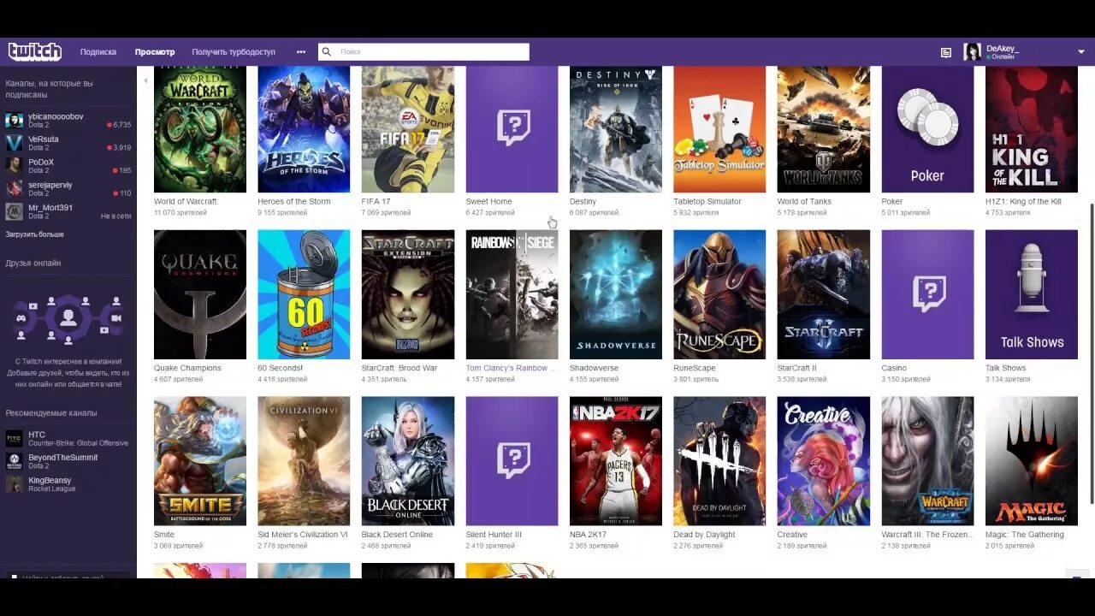Open 60 Seconds! game cover

click(x=304, y=294)
